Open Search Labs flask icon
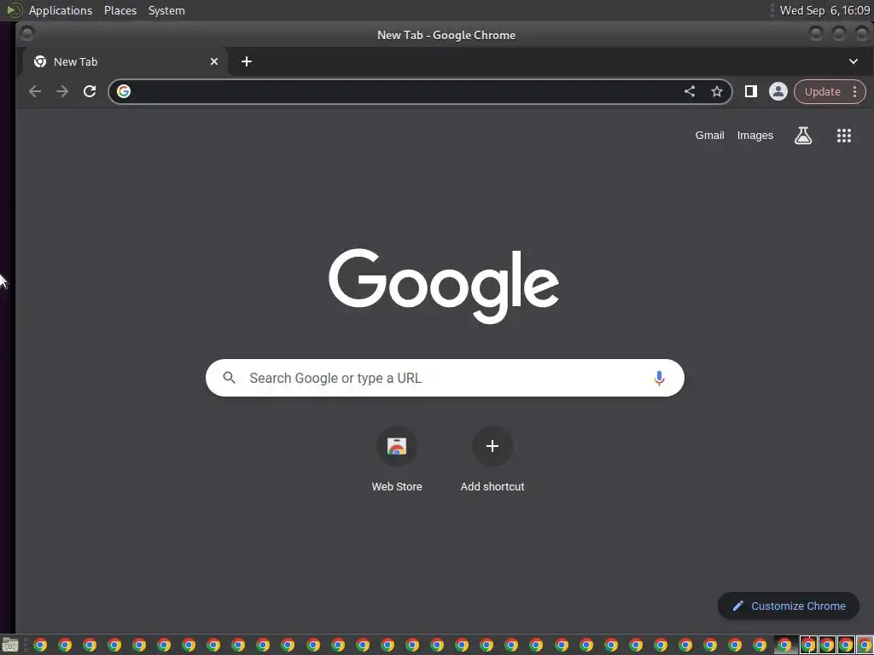Image resolution: width=874 pixels, height=655 pixels. pyautogui.click(x=802, y=136)
